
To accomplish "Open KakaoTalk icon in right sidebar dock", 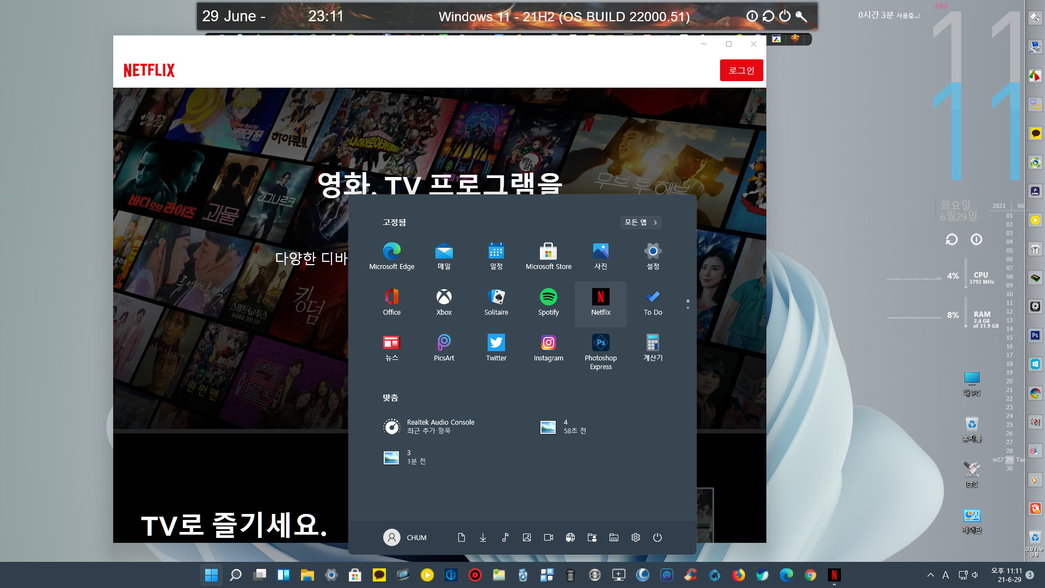I will [x=1035, y=133].
